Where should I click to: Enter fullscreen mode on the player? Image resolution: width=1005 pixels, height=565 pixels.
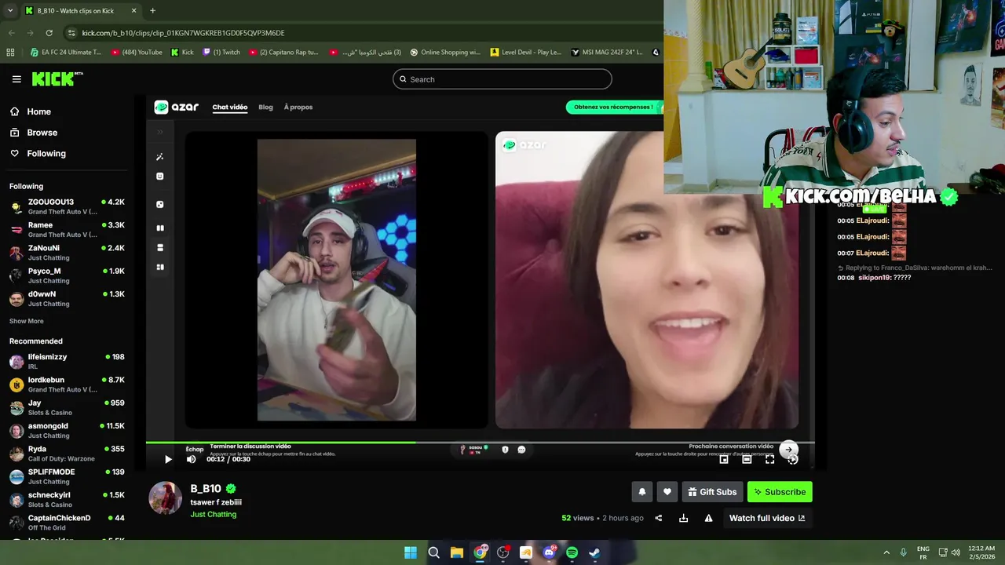tap(769, 459)
